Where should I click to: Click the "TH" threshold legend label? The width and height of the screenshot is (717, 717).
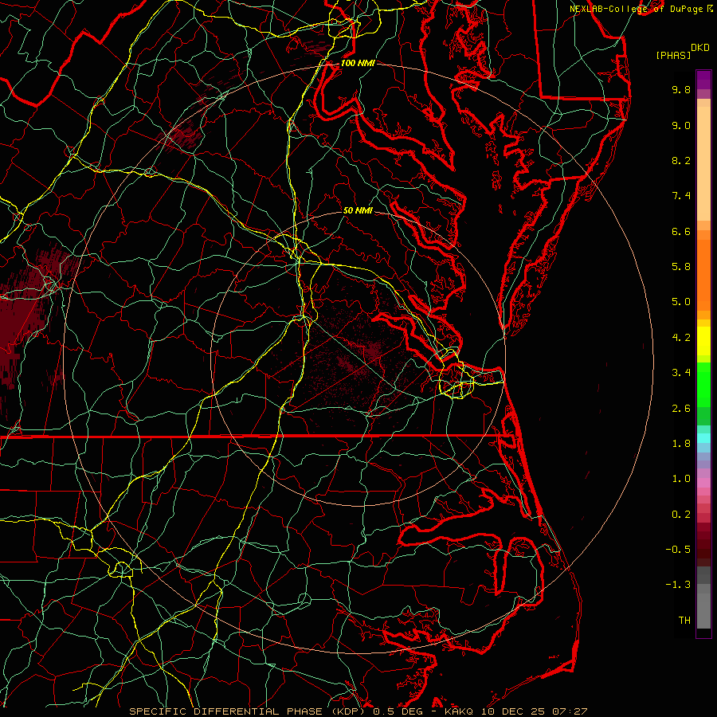(x=684, y=621)
